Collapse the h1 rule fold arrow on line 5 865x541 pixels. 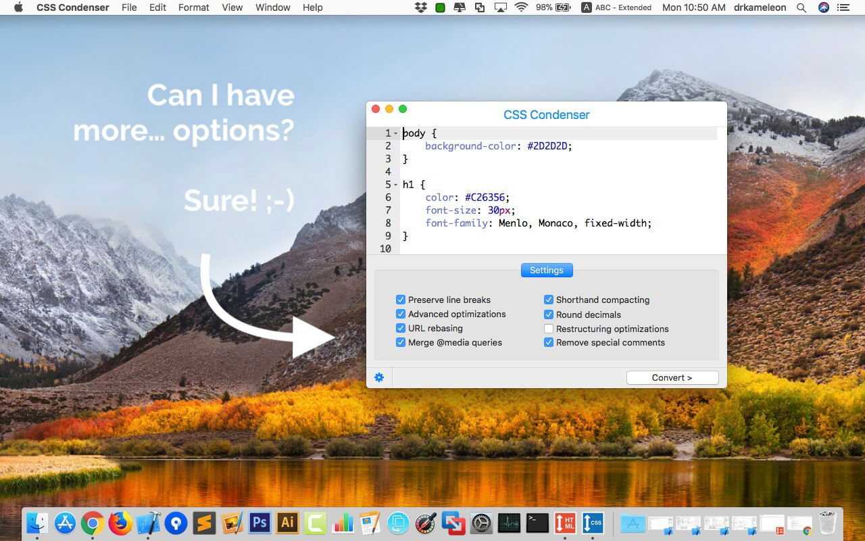tap(396, 185)
